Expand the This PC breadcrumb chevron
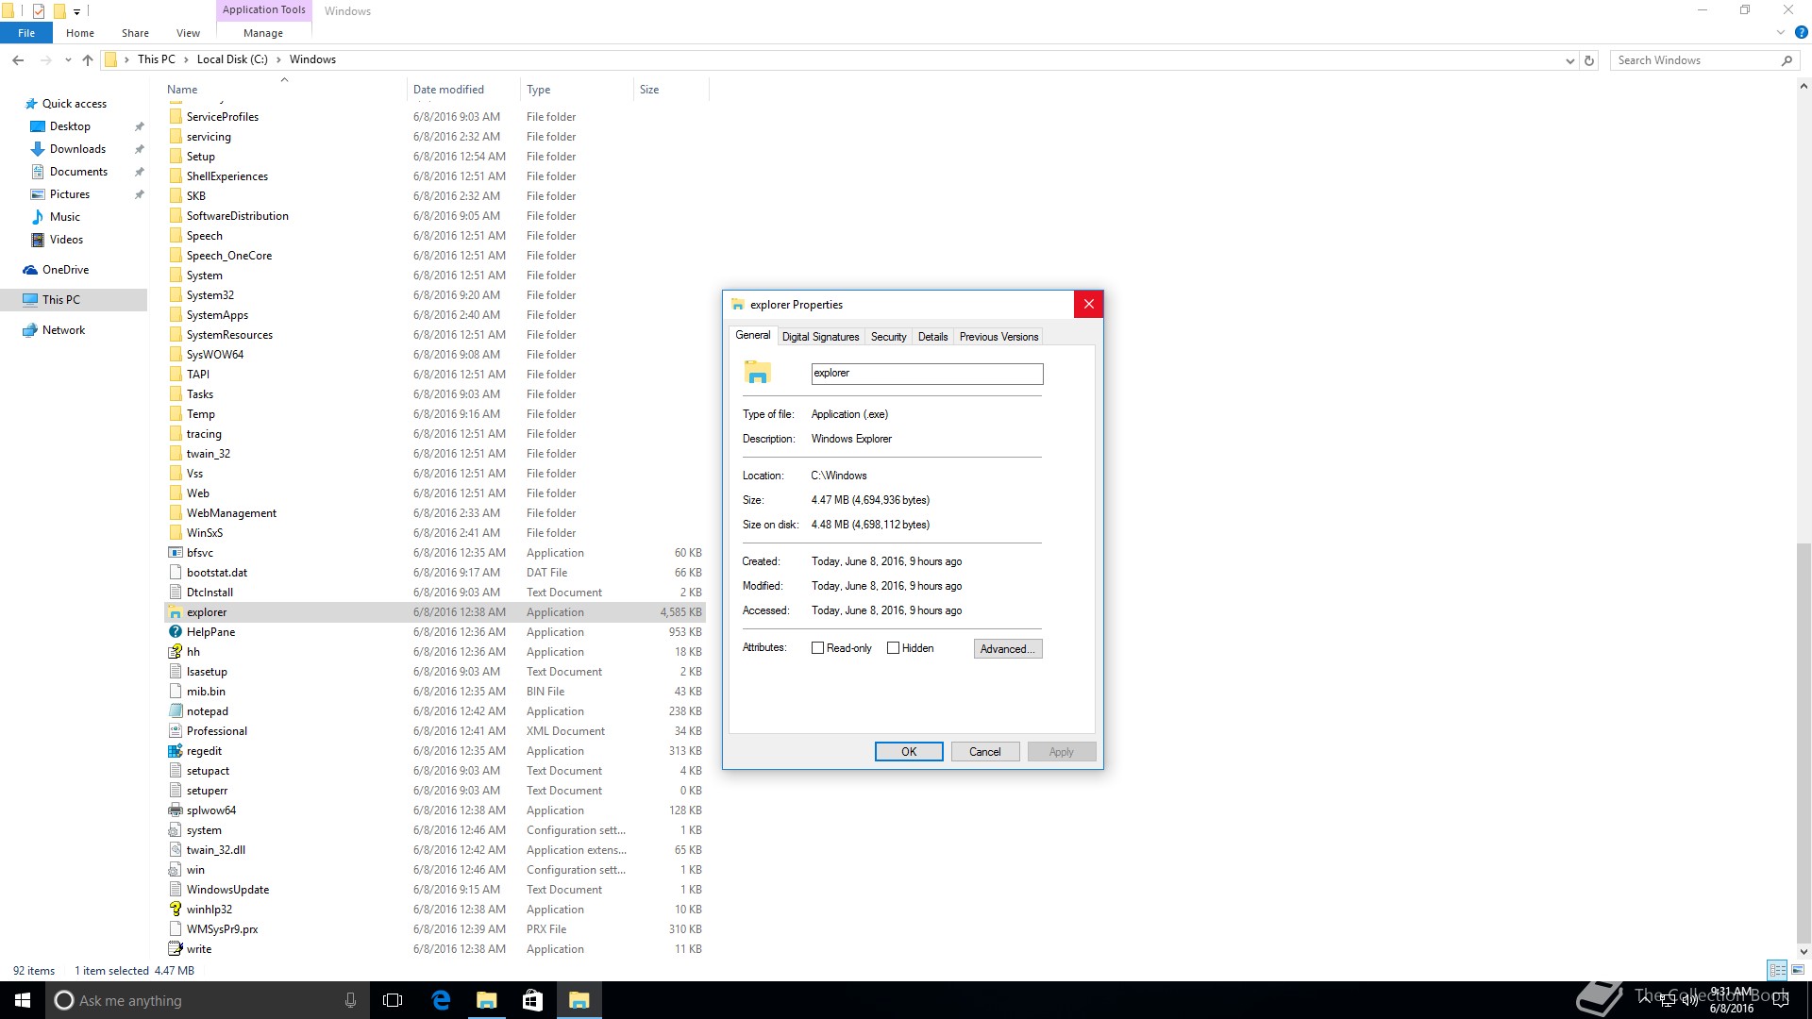The width and height of the screenshot is (1812, 1019). [186, 59]
